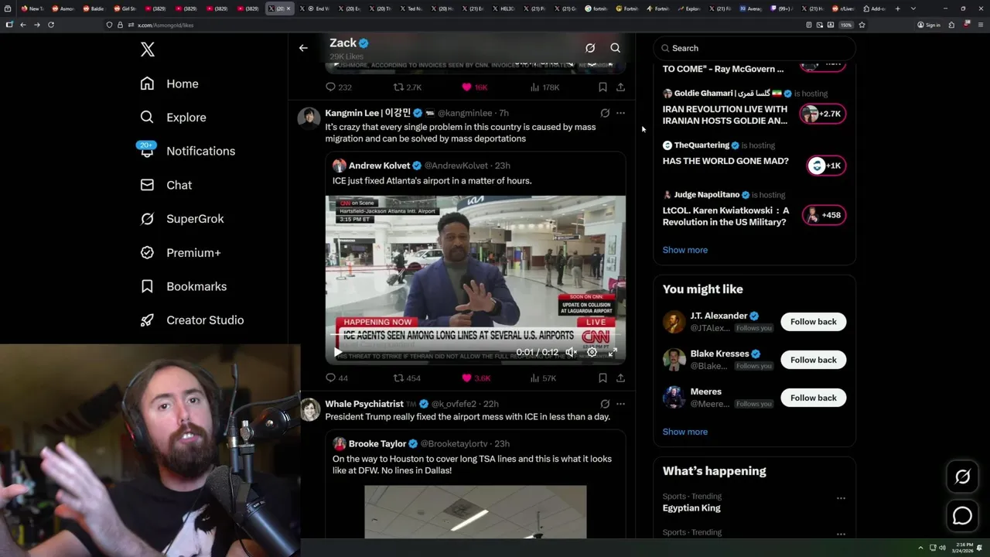
Task: Follow back J.T. Alexander
Action: [814, 322]
